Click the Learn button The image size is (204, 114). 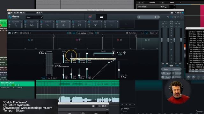click(152, 33)
